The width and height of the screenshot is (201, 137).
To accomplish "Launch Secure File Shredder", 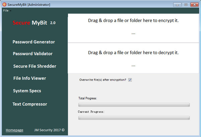I will pyautogui.click(x=35, y=66).
